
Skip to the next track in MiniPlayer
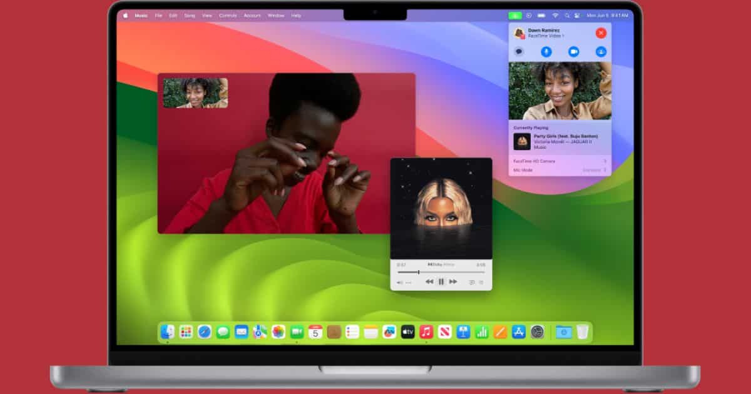coord(453,282)
